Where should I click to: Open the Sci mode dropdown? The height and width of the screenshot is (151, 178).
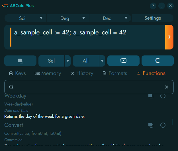tap(26, 18)
